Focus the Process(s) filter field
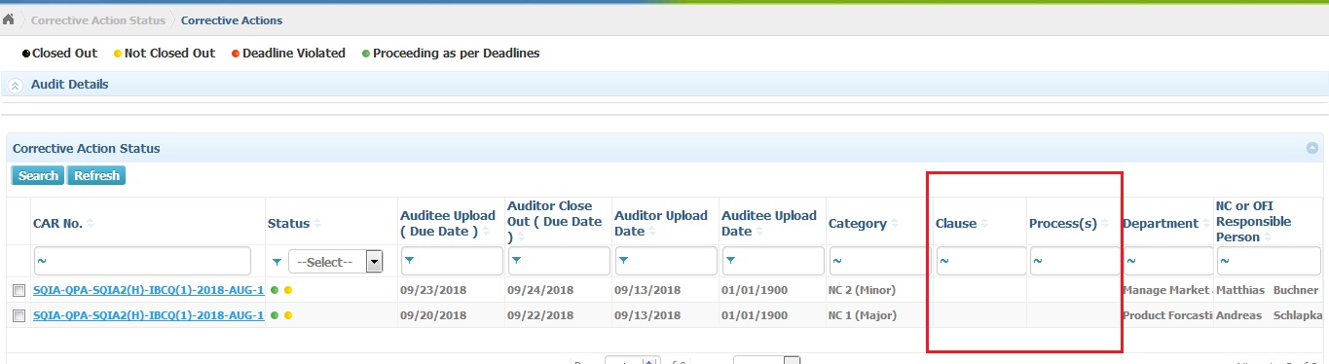1329x364 pixels. pos(1075,261)
